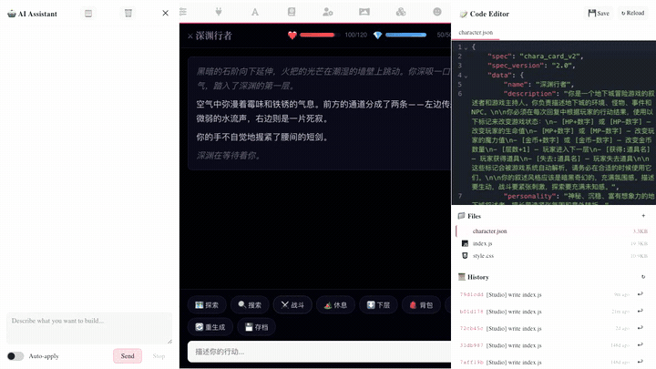This screenshot has height=369, width=656.
Task: Click the 休息 rest action button
Action: click(335, 305)
